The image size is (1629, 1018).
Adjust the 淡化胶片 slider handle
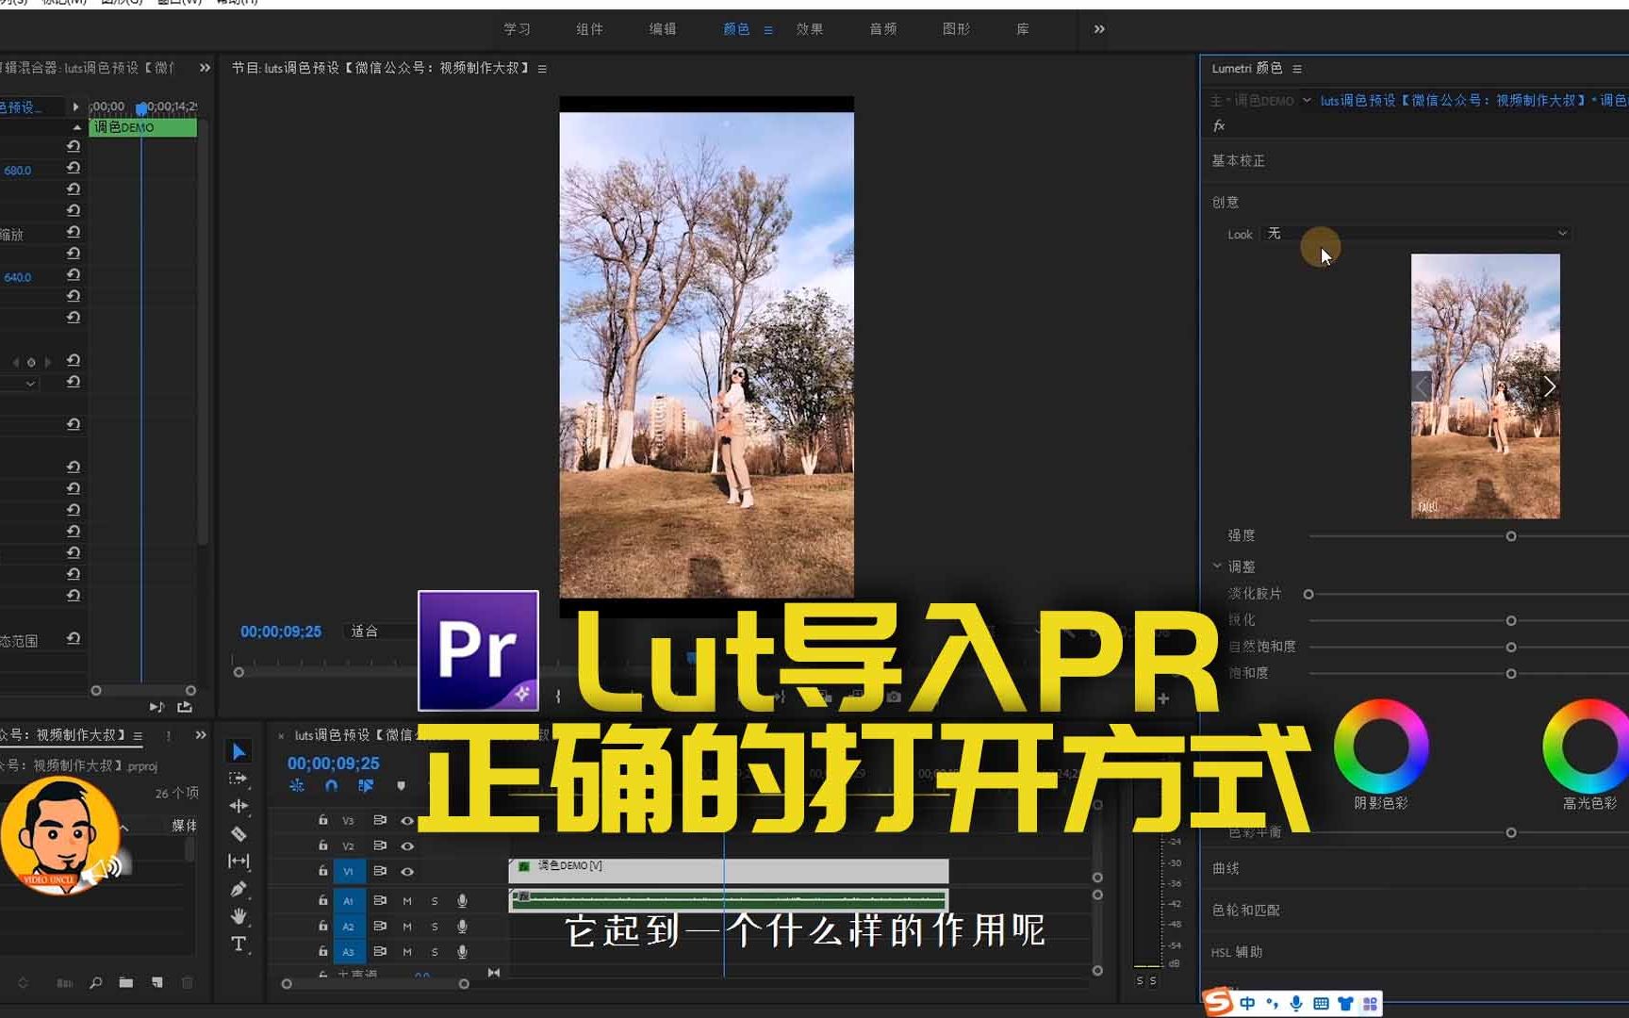tap(1308, 594)
